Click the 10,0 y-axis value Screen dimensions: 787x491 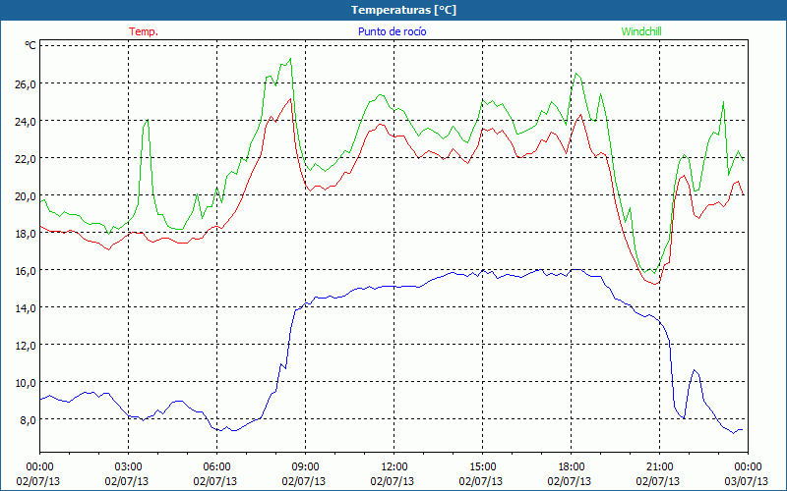coord(26,383)
